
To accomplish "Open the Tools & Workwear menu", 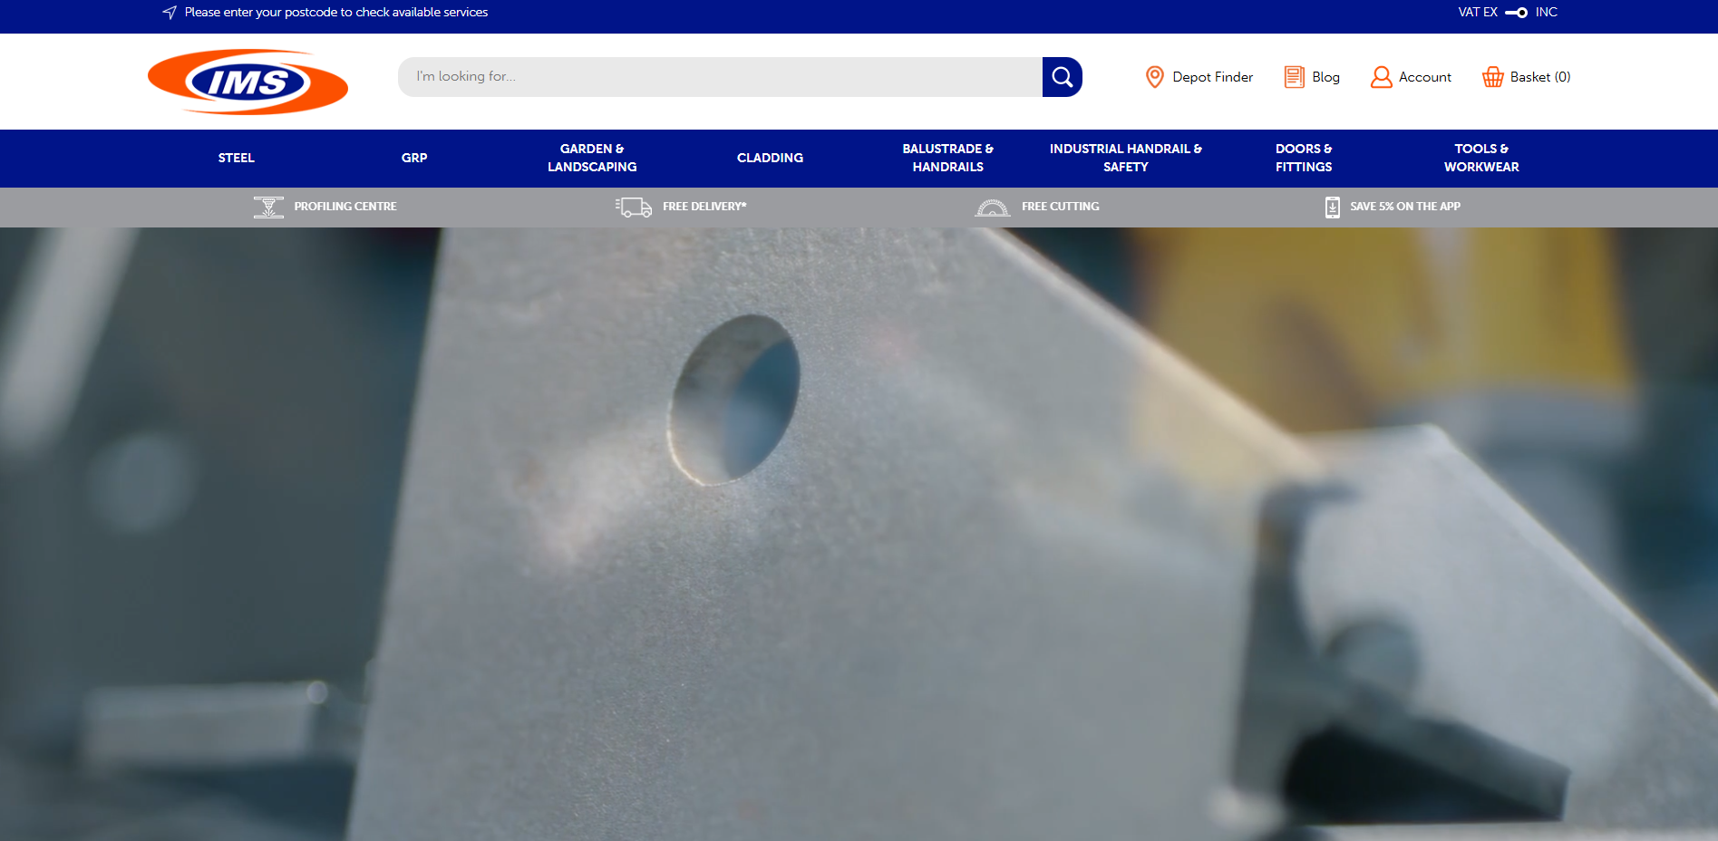I will (x=1480, y=158).
